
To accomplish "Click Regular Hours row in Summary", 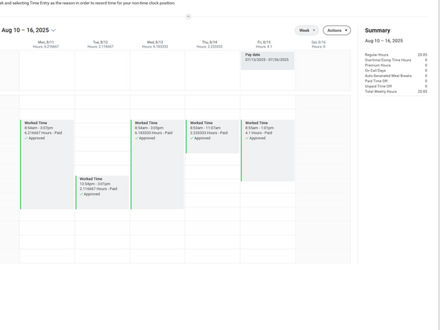I will (396, 55).
